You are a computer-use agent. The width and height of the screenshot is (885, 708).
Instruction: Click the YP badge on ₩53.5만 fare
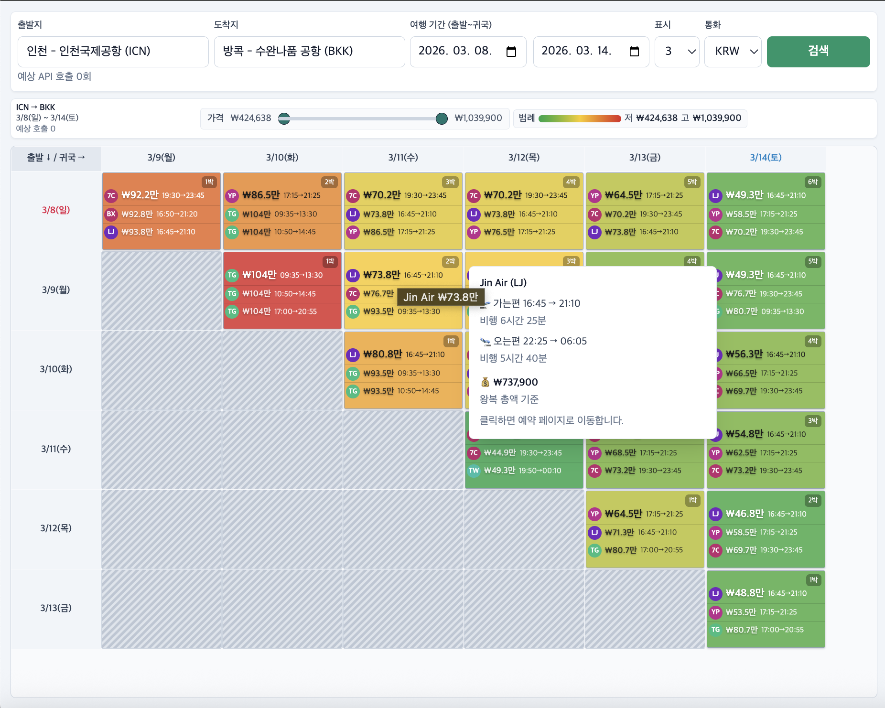(x=715, y=612)
